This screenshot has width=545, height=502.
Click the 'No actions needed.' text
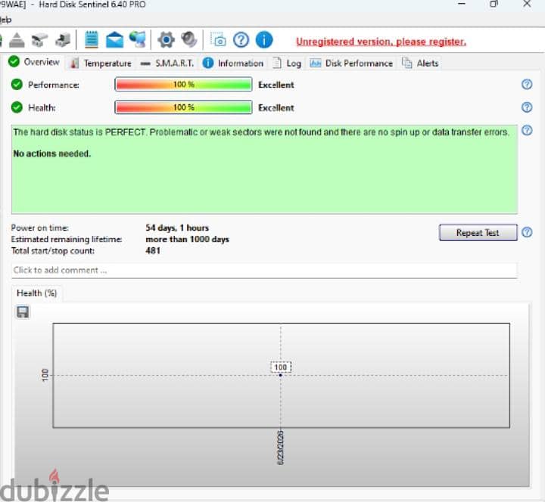[x=52, y=153]
